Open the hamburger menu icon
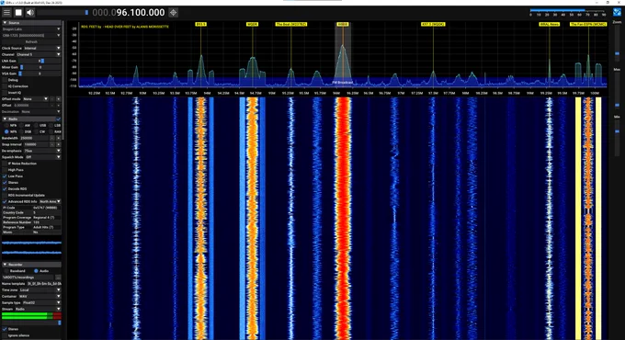Image resolution: width=625 pixels, height=340 pixels. [6, 12]
